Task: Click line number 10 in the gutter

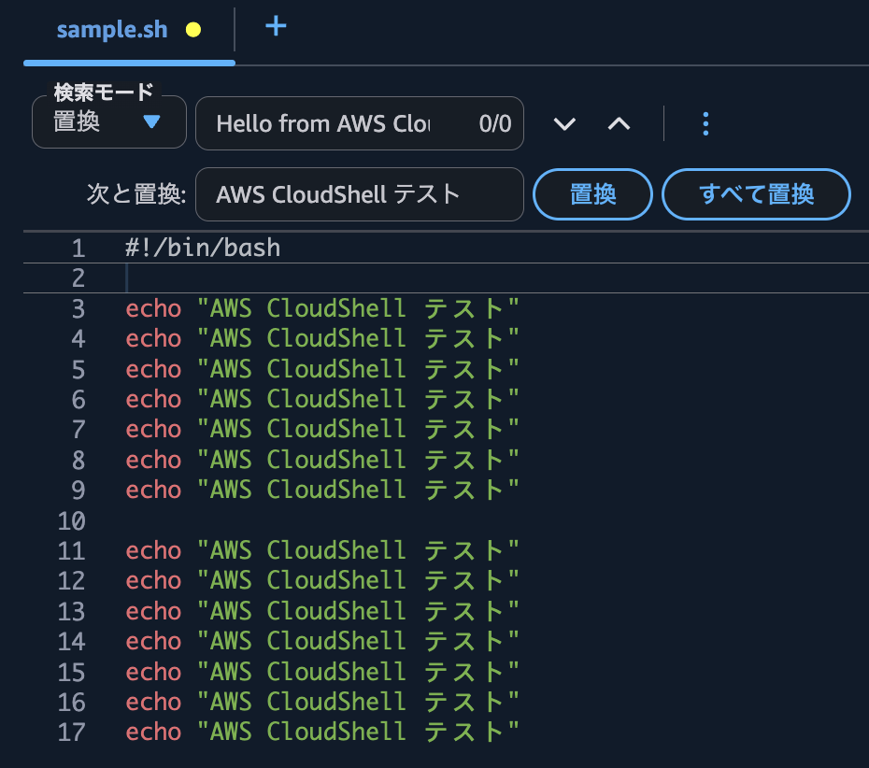Action: click(72, 520)
